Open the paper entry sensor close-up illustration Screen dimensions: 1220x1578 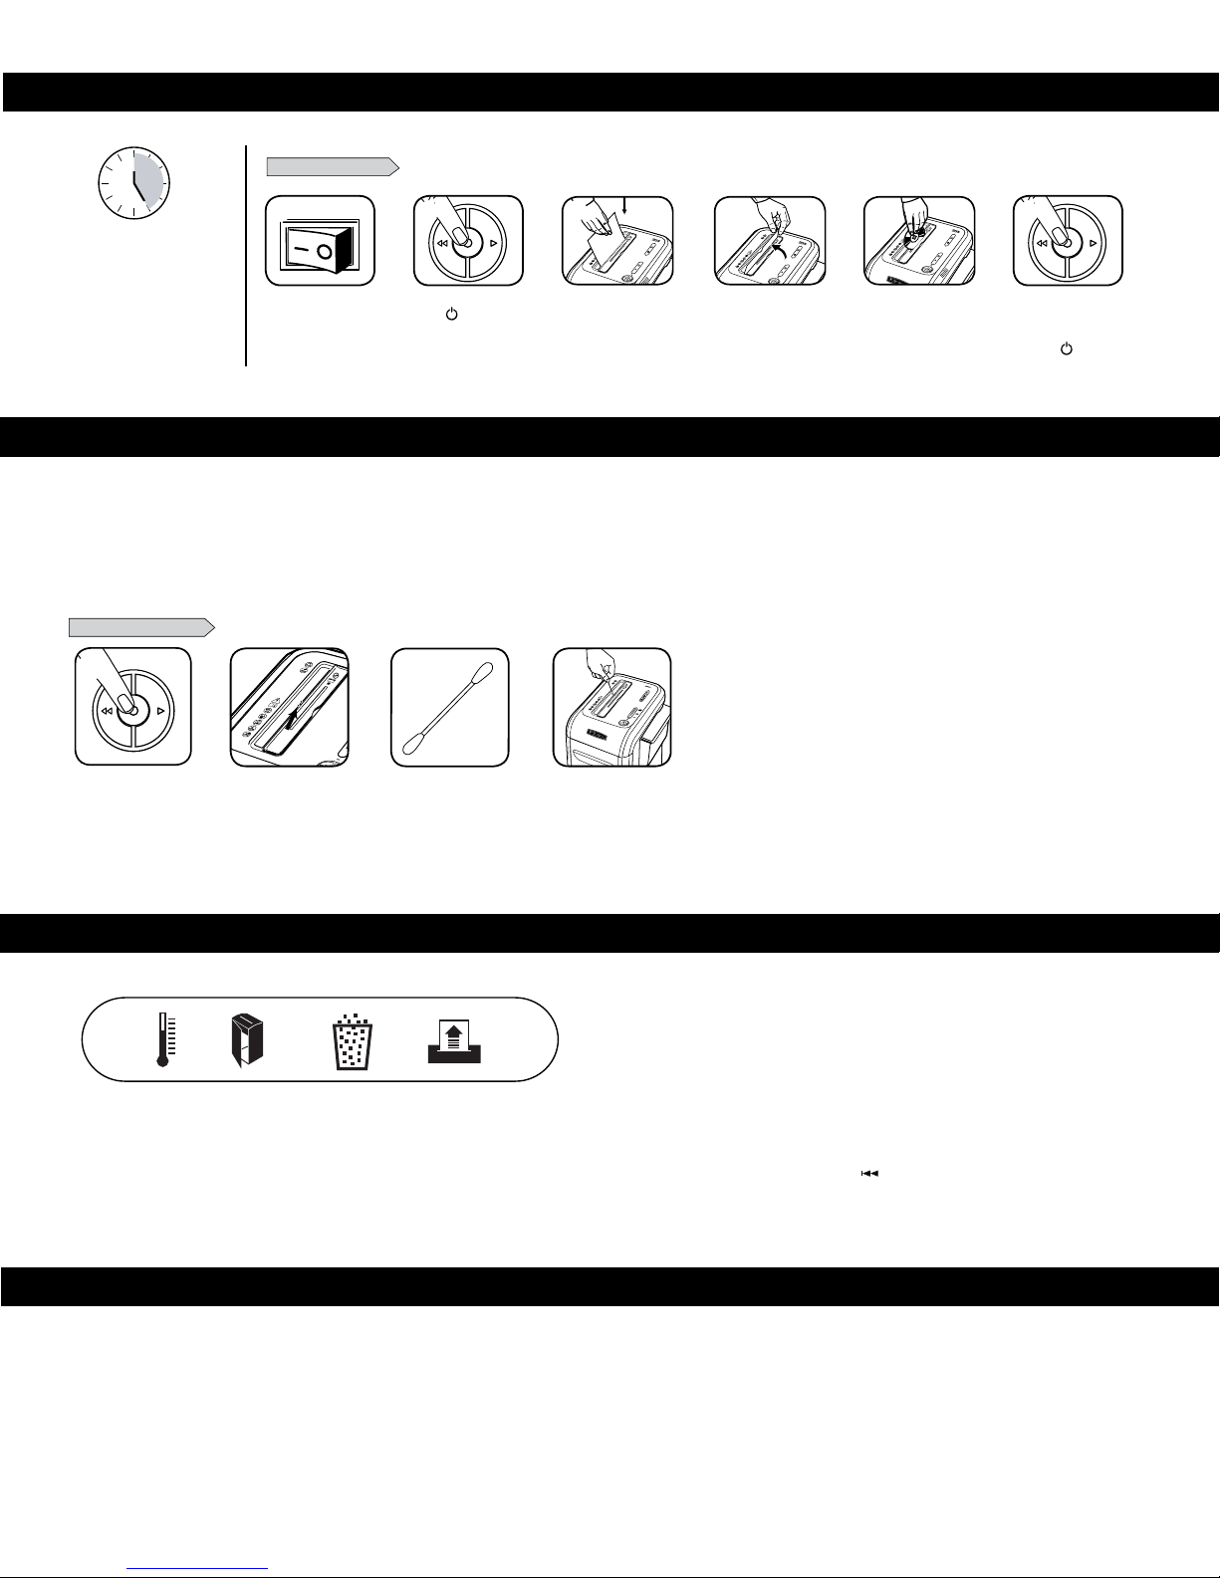click(290, 707)
